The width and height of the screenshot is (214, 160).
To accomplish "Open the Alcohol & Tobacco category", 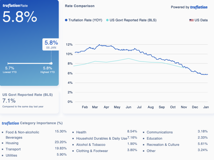I will pyautogui.click(x=91, y=145).
